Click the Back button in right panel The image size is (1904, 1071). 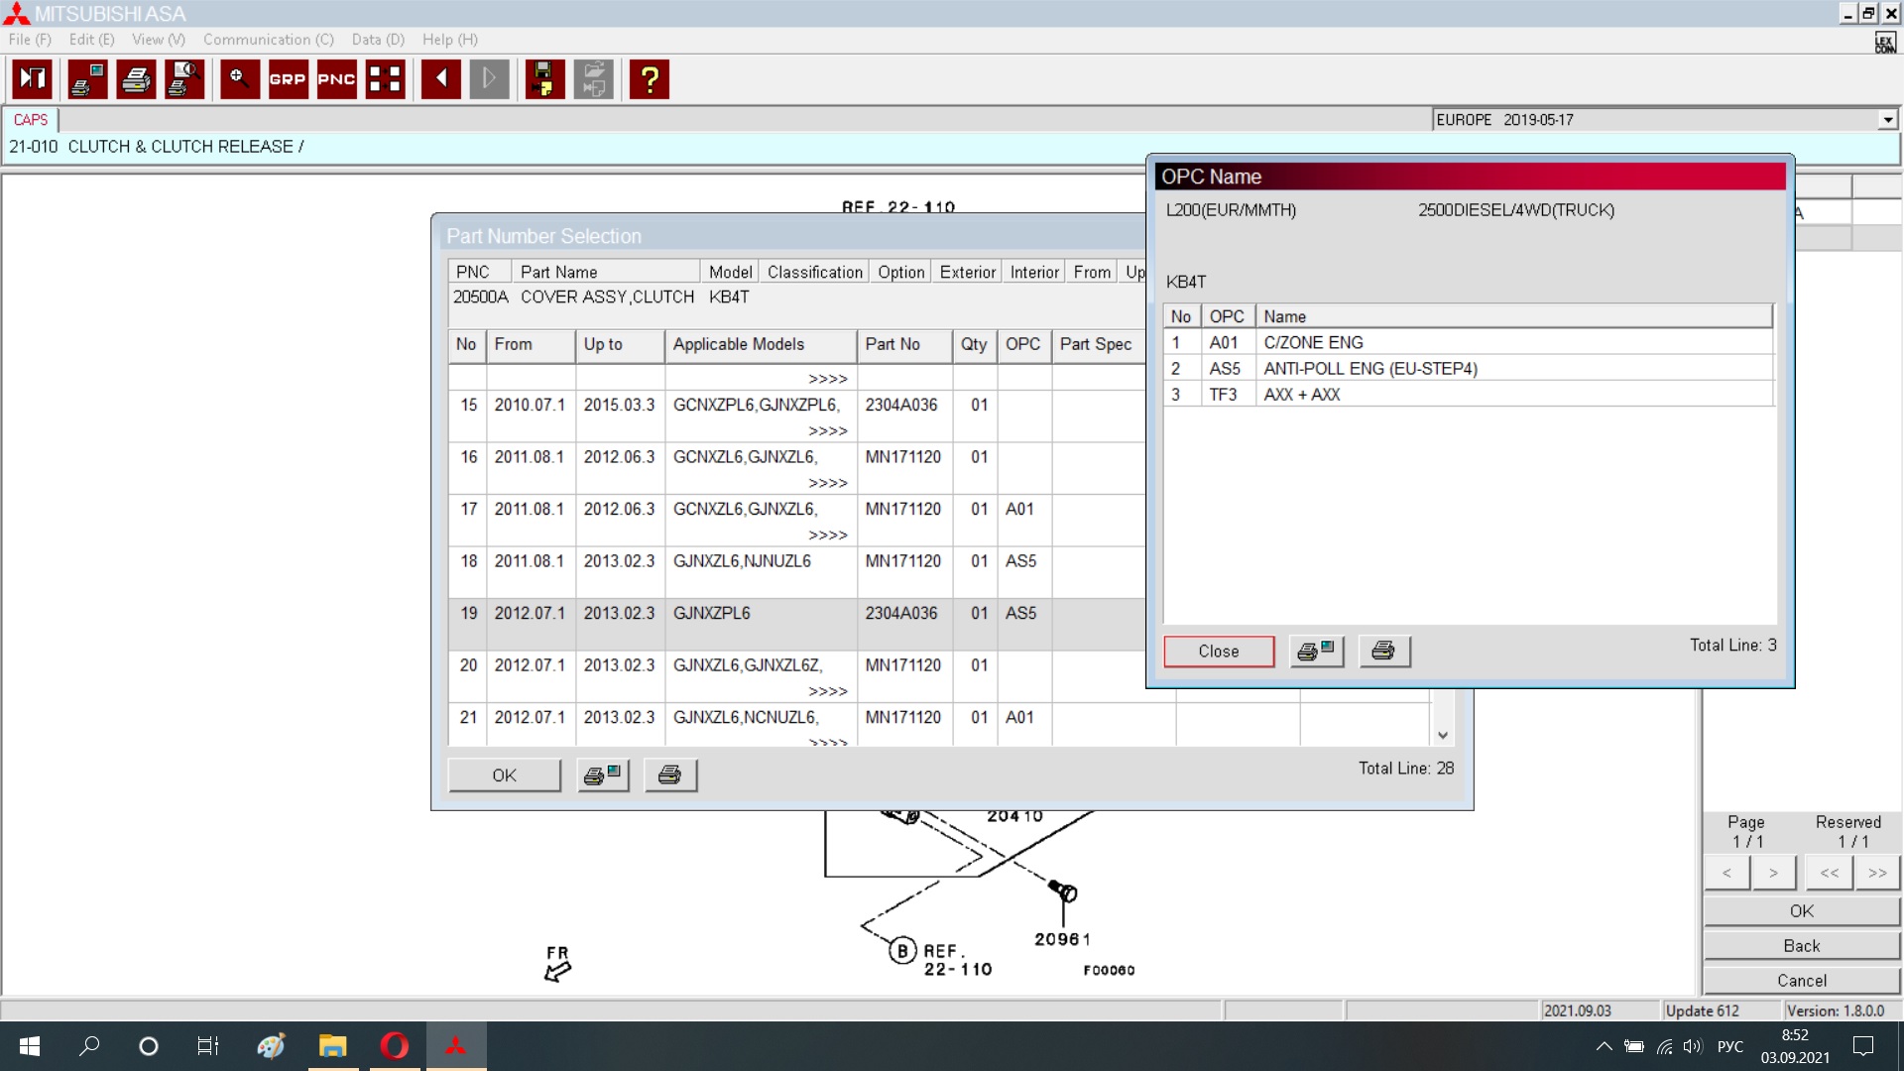(1801, 946)
